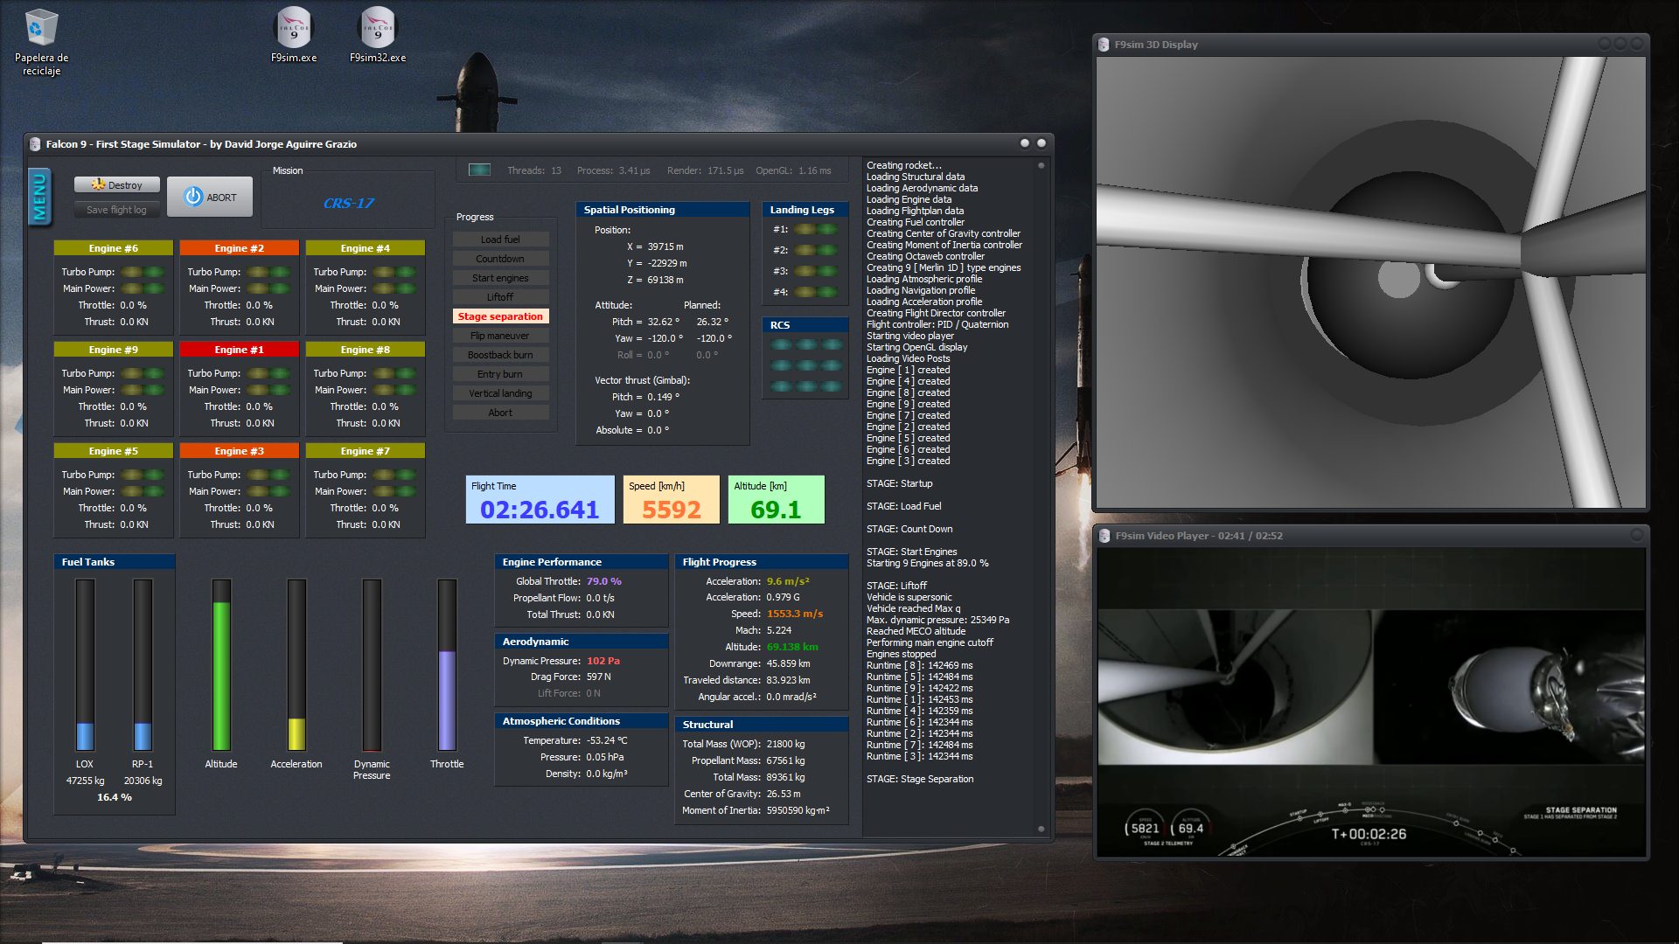Click the green Altitude gauge bar
Screen dimensions: 1679x944
pos(221,664)
